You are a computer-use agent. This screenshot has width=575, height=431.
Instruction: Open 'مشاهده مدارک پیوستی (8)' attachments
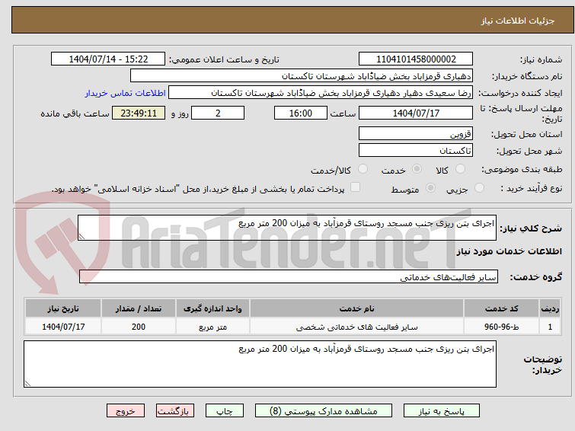point(324,411)
